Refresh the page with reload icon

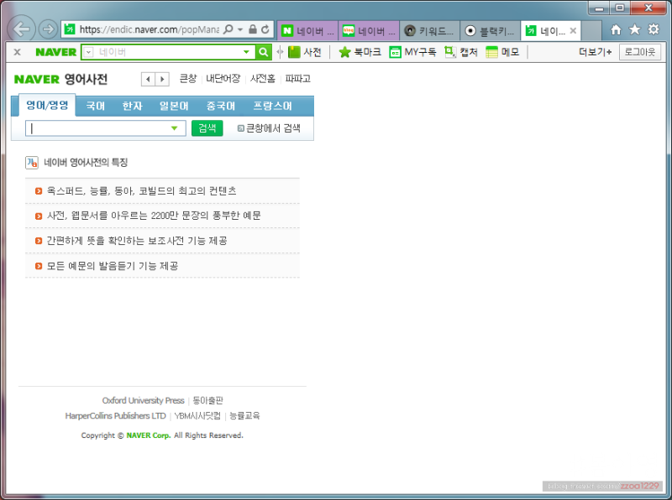click(265, 29)
